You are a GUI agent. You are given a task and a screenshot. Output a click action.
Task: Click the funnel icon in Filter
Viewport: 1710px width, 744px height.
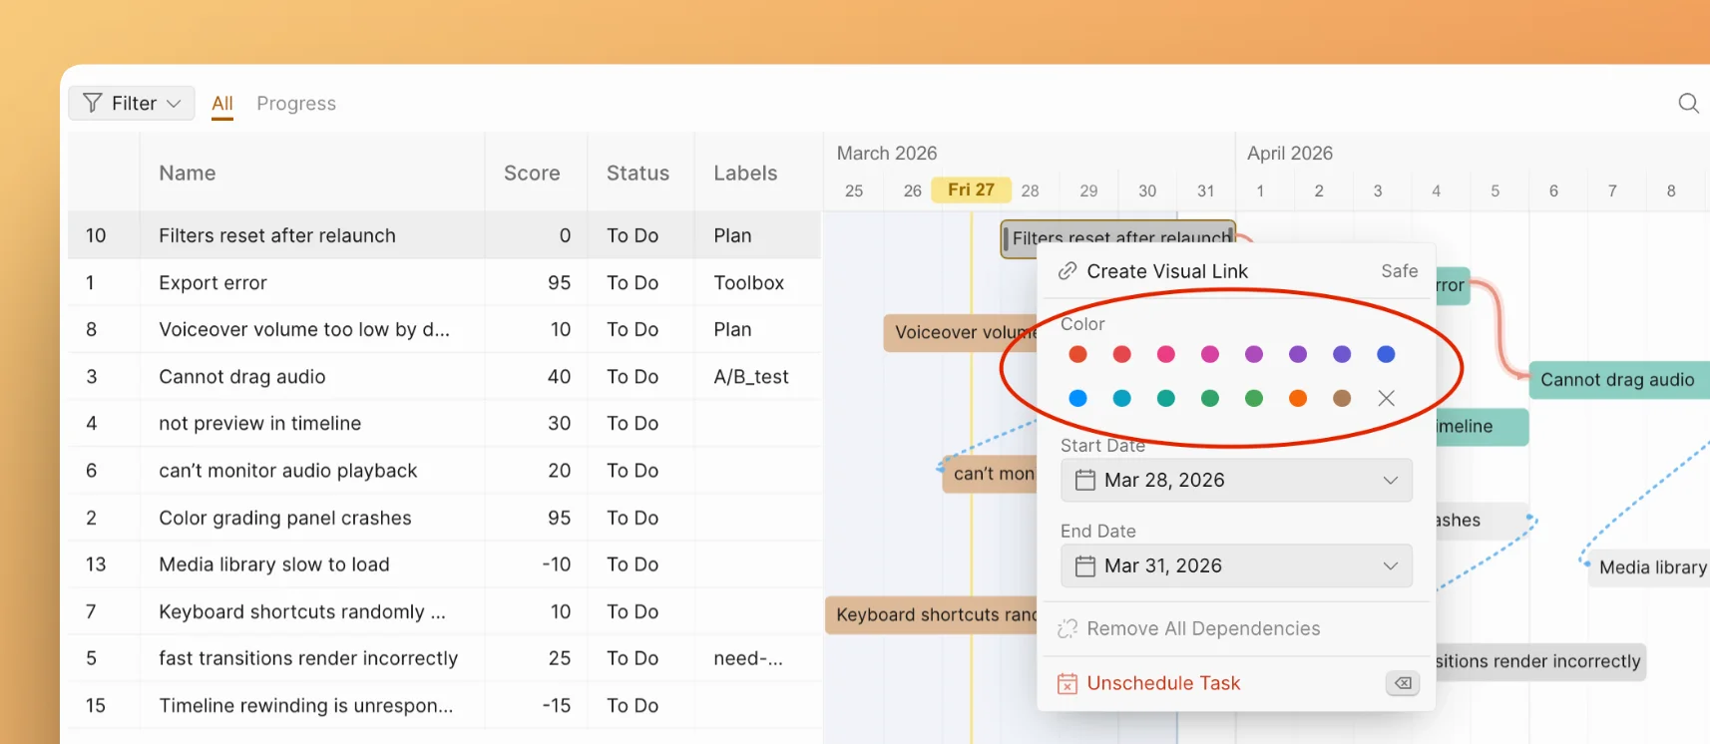93,103
